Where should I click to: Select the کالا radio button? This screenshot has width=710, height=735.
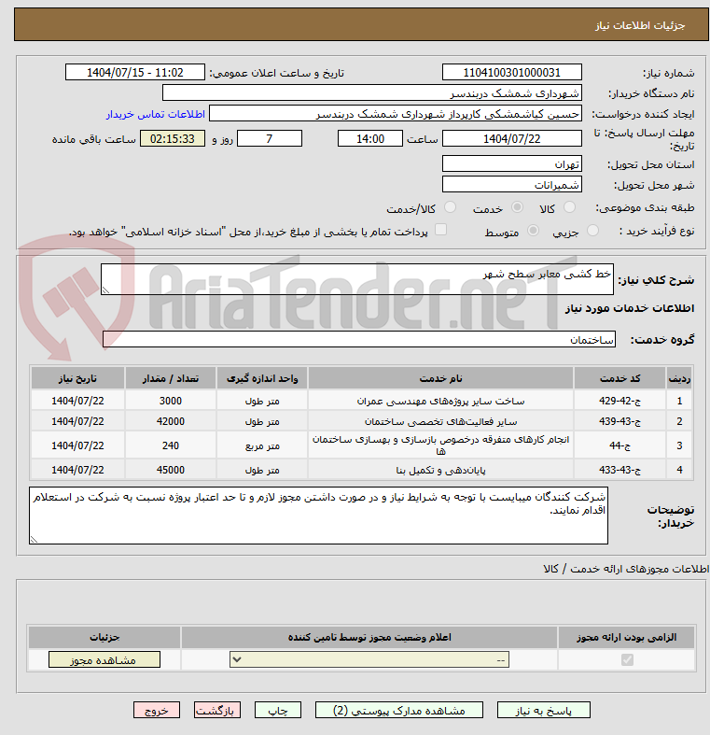click(569, 207)
